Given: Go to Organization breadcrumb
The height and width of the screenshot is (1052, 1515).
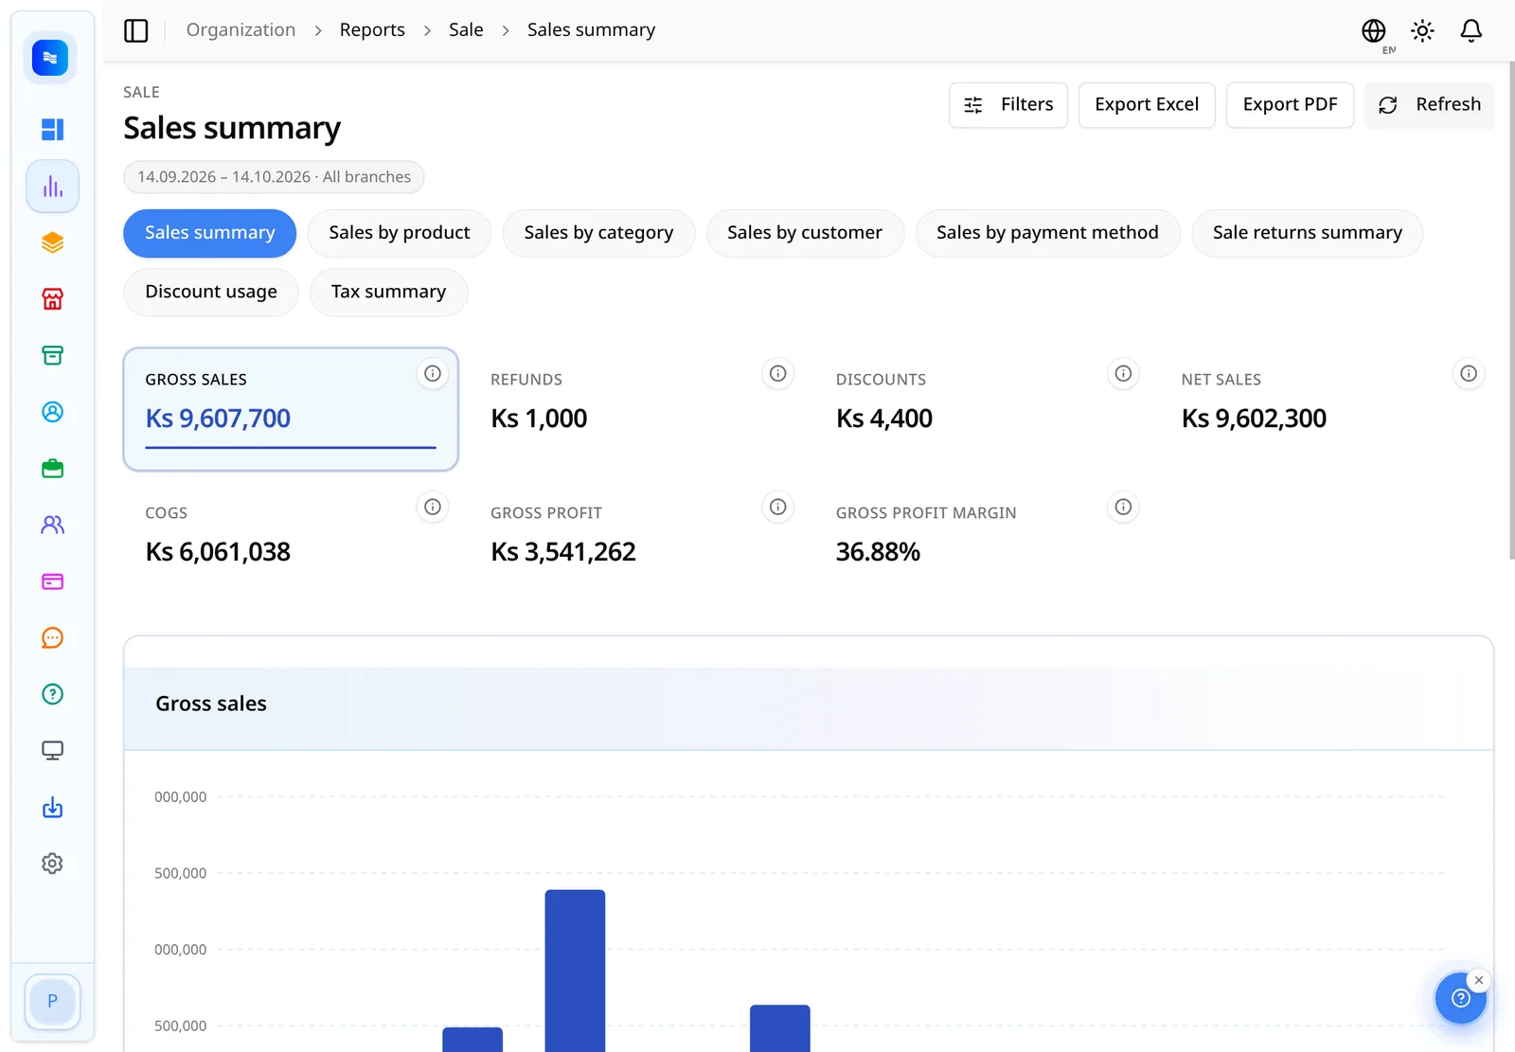Looking at the screenshot, I should [241, 30].
